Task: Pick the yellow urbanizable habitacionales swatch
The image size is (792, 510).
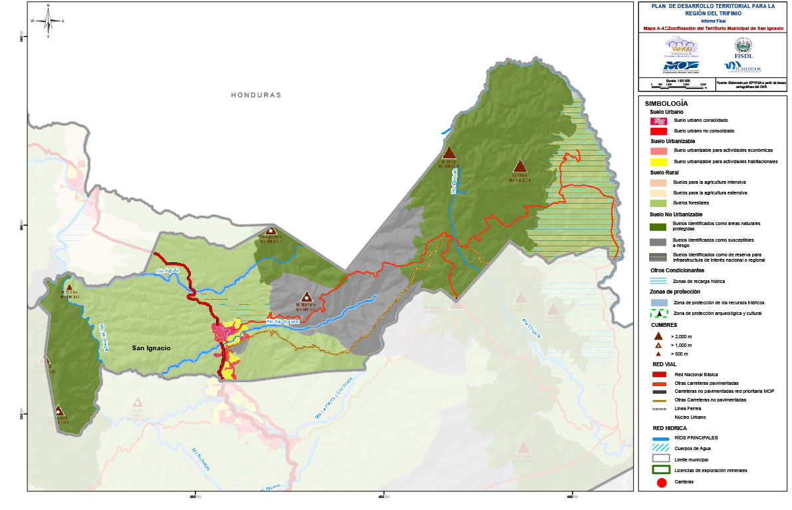Action: [x=660, y=162]
